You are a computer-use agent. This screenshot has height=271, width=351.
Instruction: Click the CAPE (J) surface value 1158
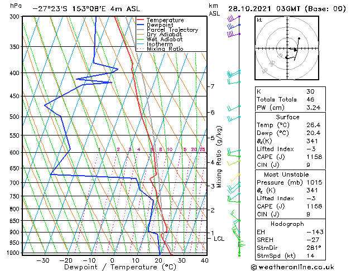coord(314,157)
